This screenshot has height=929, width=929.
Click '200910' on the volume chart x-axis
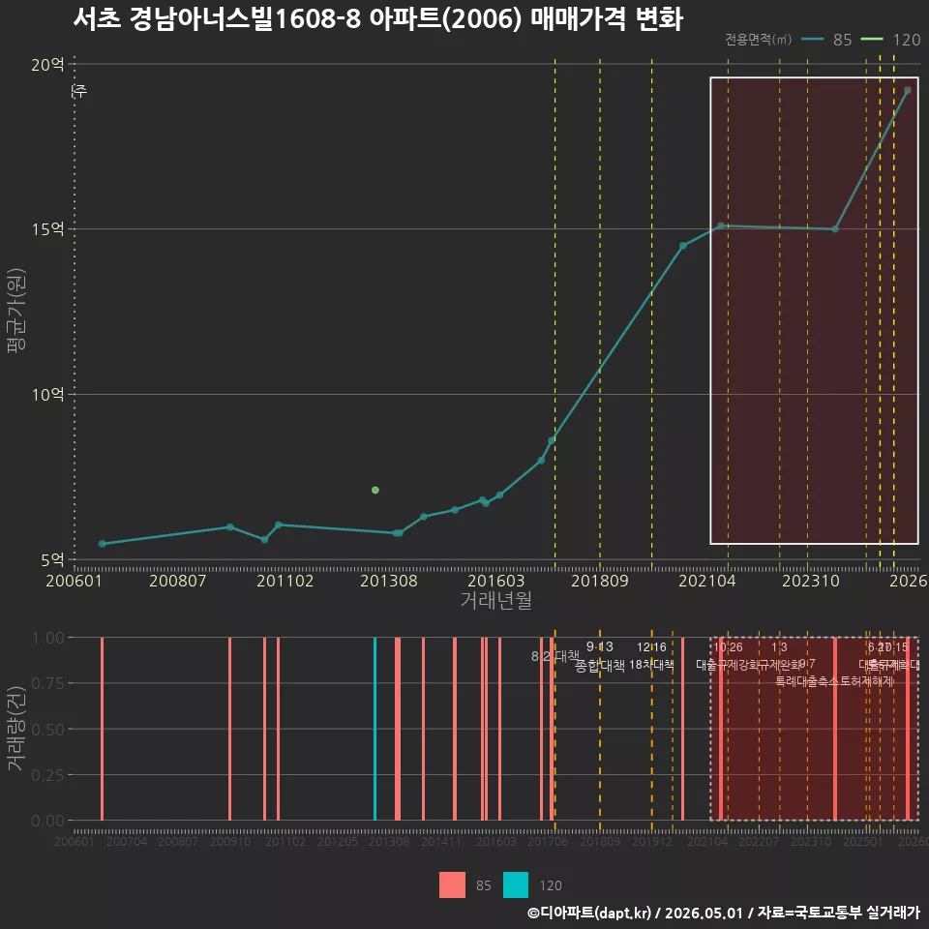(x=230, y=841)
